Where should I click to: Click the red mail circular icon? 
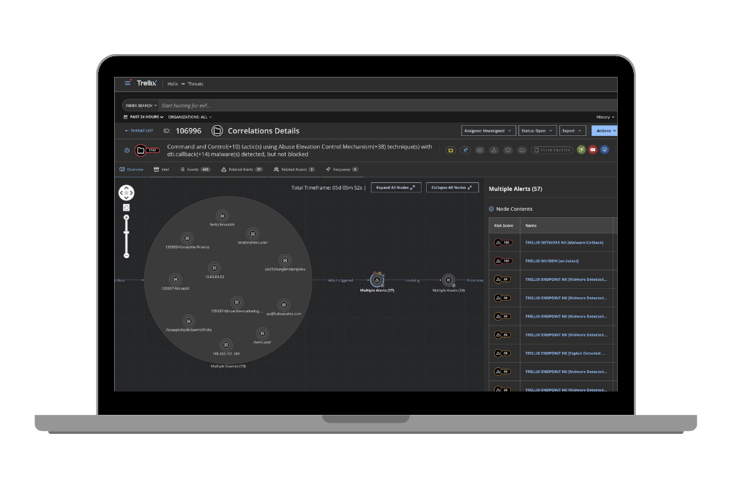pyautogui.click(x=593, y=150)
